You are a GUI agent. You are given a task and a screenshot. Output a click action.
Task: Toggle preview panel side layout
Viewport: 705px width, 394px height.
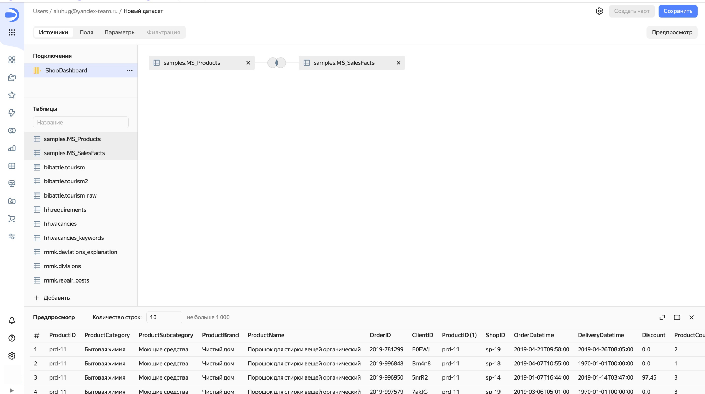coord(677,317)
